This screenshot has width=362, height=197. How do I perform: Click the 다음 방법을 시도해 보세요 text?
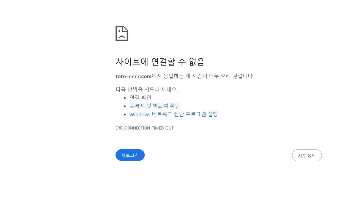point(147,89)
